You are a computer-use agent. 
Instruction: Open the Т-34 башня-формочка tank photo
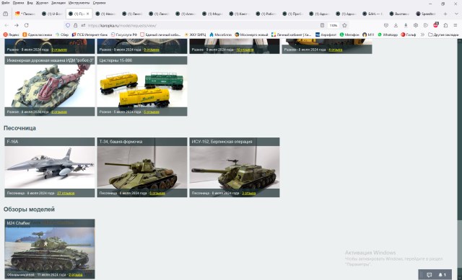tap(142, 167)
